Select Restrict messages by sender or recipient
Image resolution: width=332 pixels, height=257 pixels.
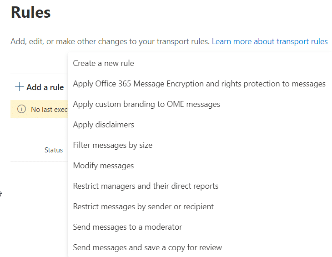coord(143,207)
